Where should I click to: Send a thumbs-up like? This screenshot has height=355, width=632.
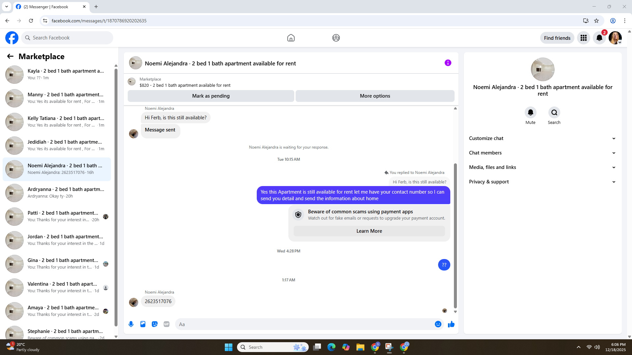[451, 324]
